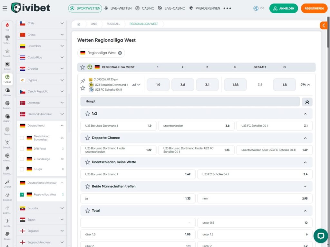
Task: Bet on Dortmund II win at 1.9 in header row
Action: pos(158,85)
